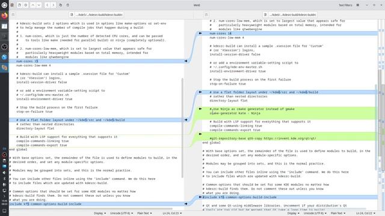
Task: Open right pane Plain Text syntax dropdown
Action: tap(338, 214)
